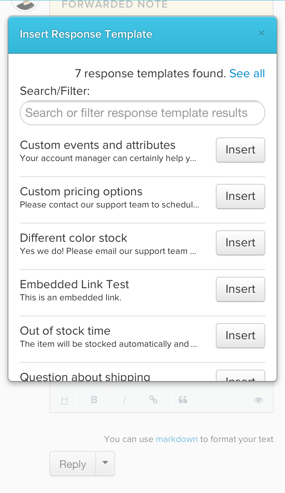Click the See all templates link
This screenshot has width=285, height=493.
coord(247,73)
